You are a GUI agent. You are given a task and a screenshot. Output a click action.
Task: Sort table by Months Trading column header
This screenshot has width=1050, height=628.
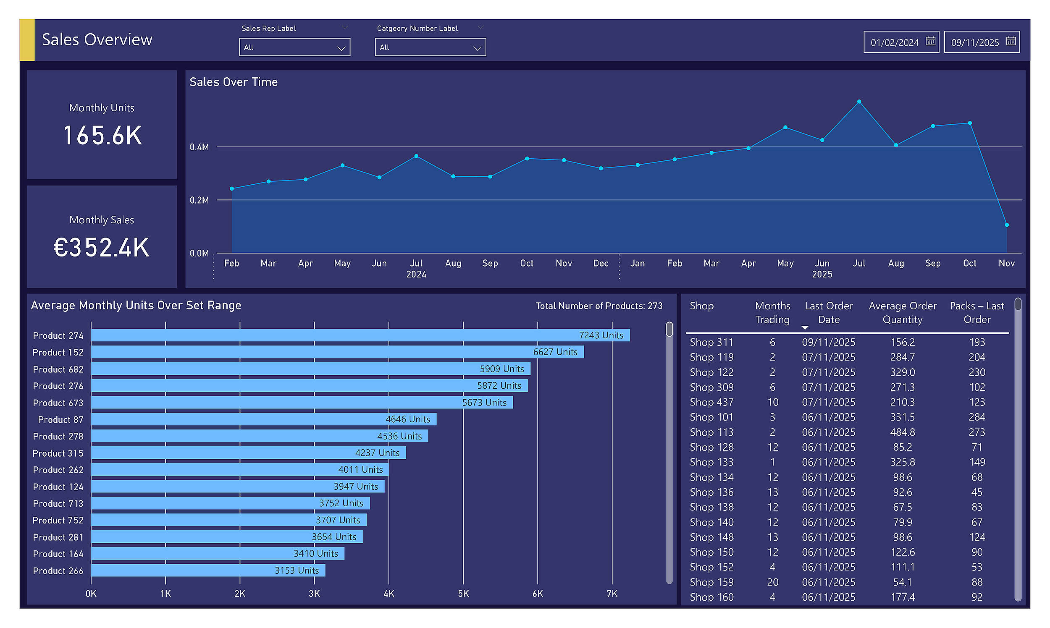[772, 312]
